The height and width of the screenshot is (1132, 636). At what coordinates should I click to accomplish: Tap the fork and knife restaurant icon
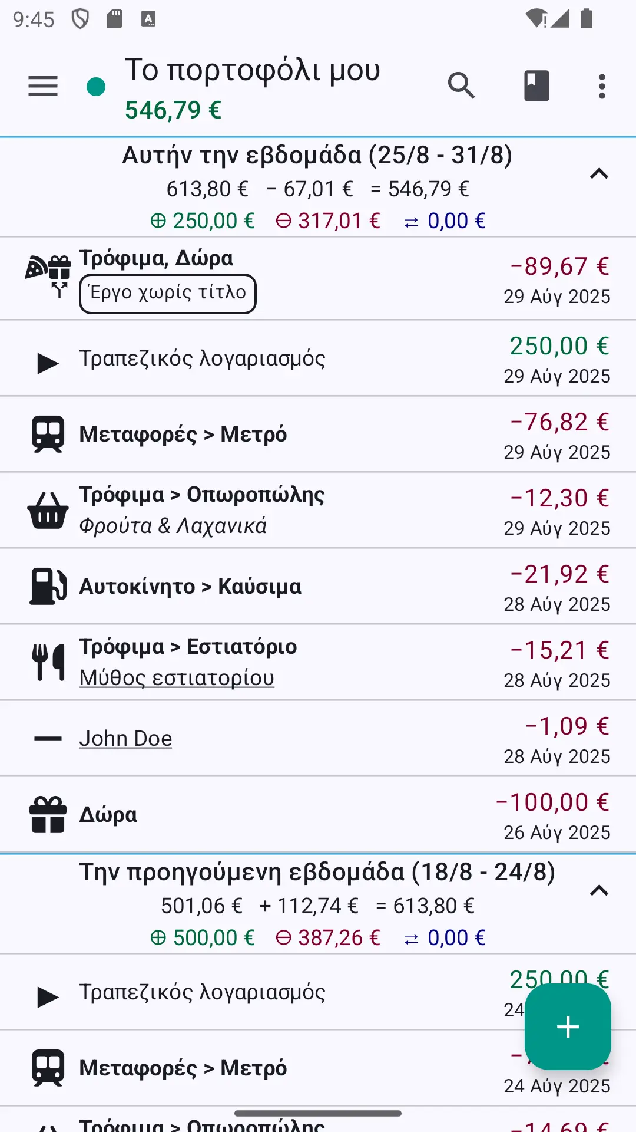(x=48, y=662)
